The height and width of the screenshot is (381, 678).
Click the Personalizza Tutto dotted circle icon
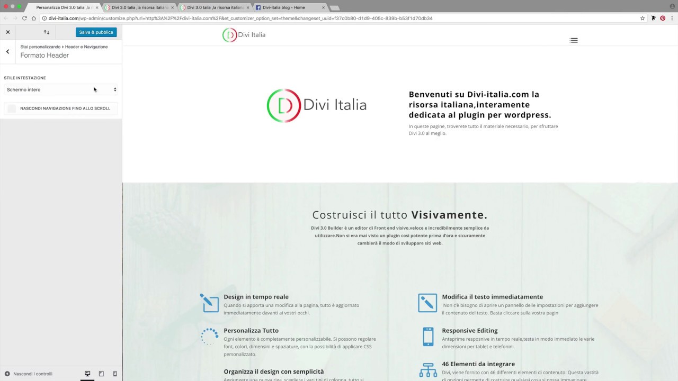tap(209, 337)
